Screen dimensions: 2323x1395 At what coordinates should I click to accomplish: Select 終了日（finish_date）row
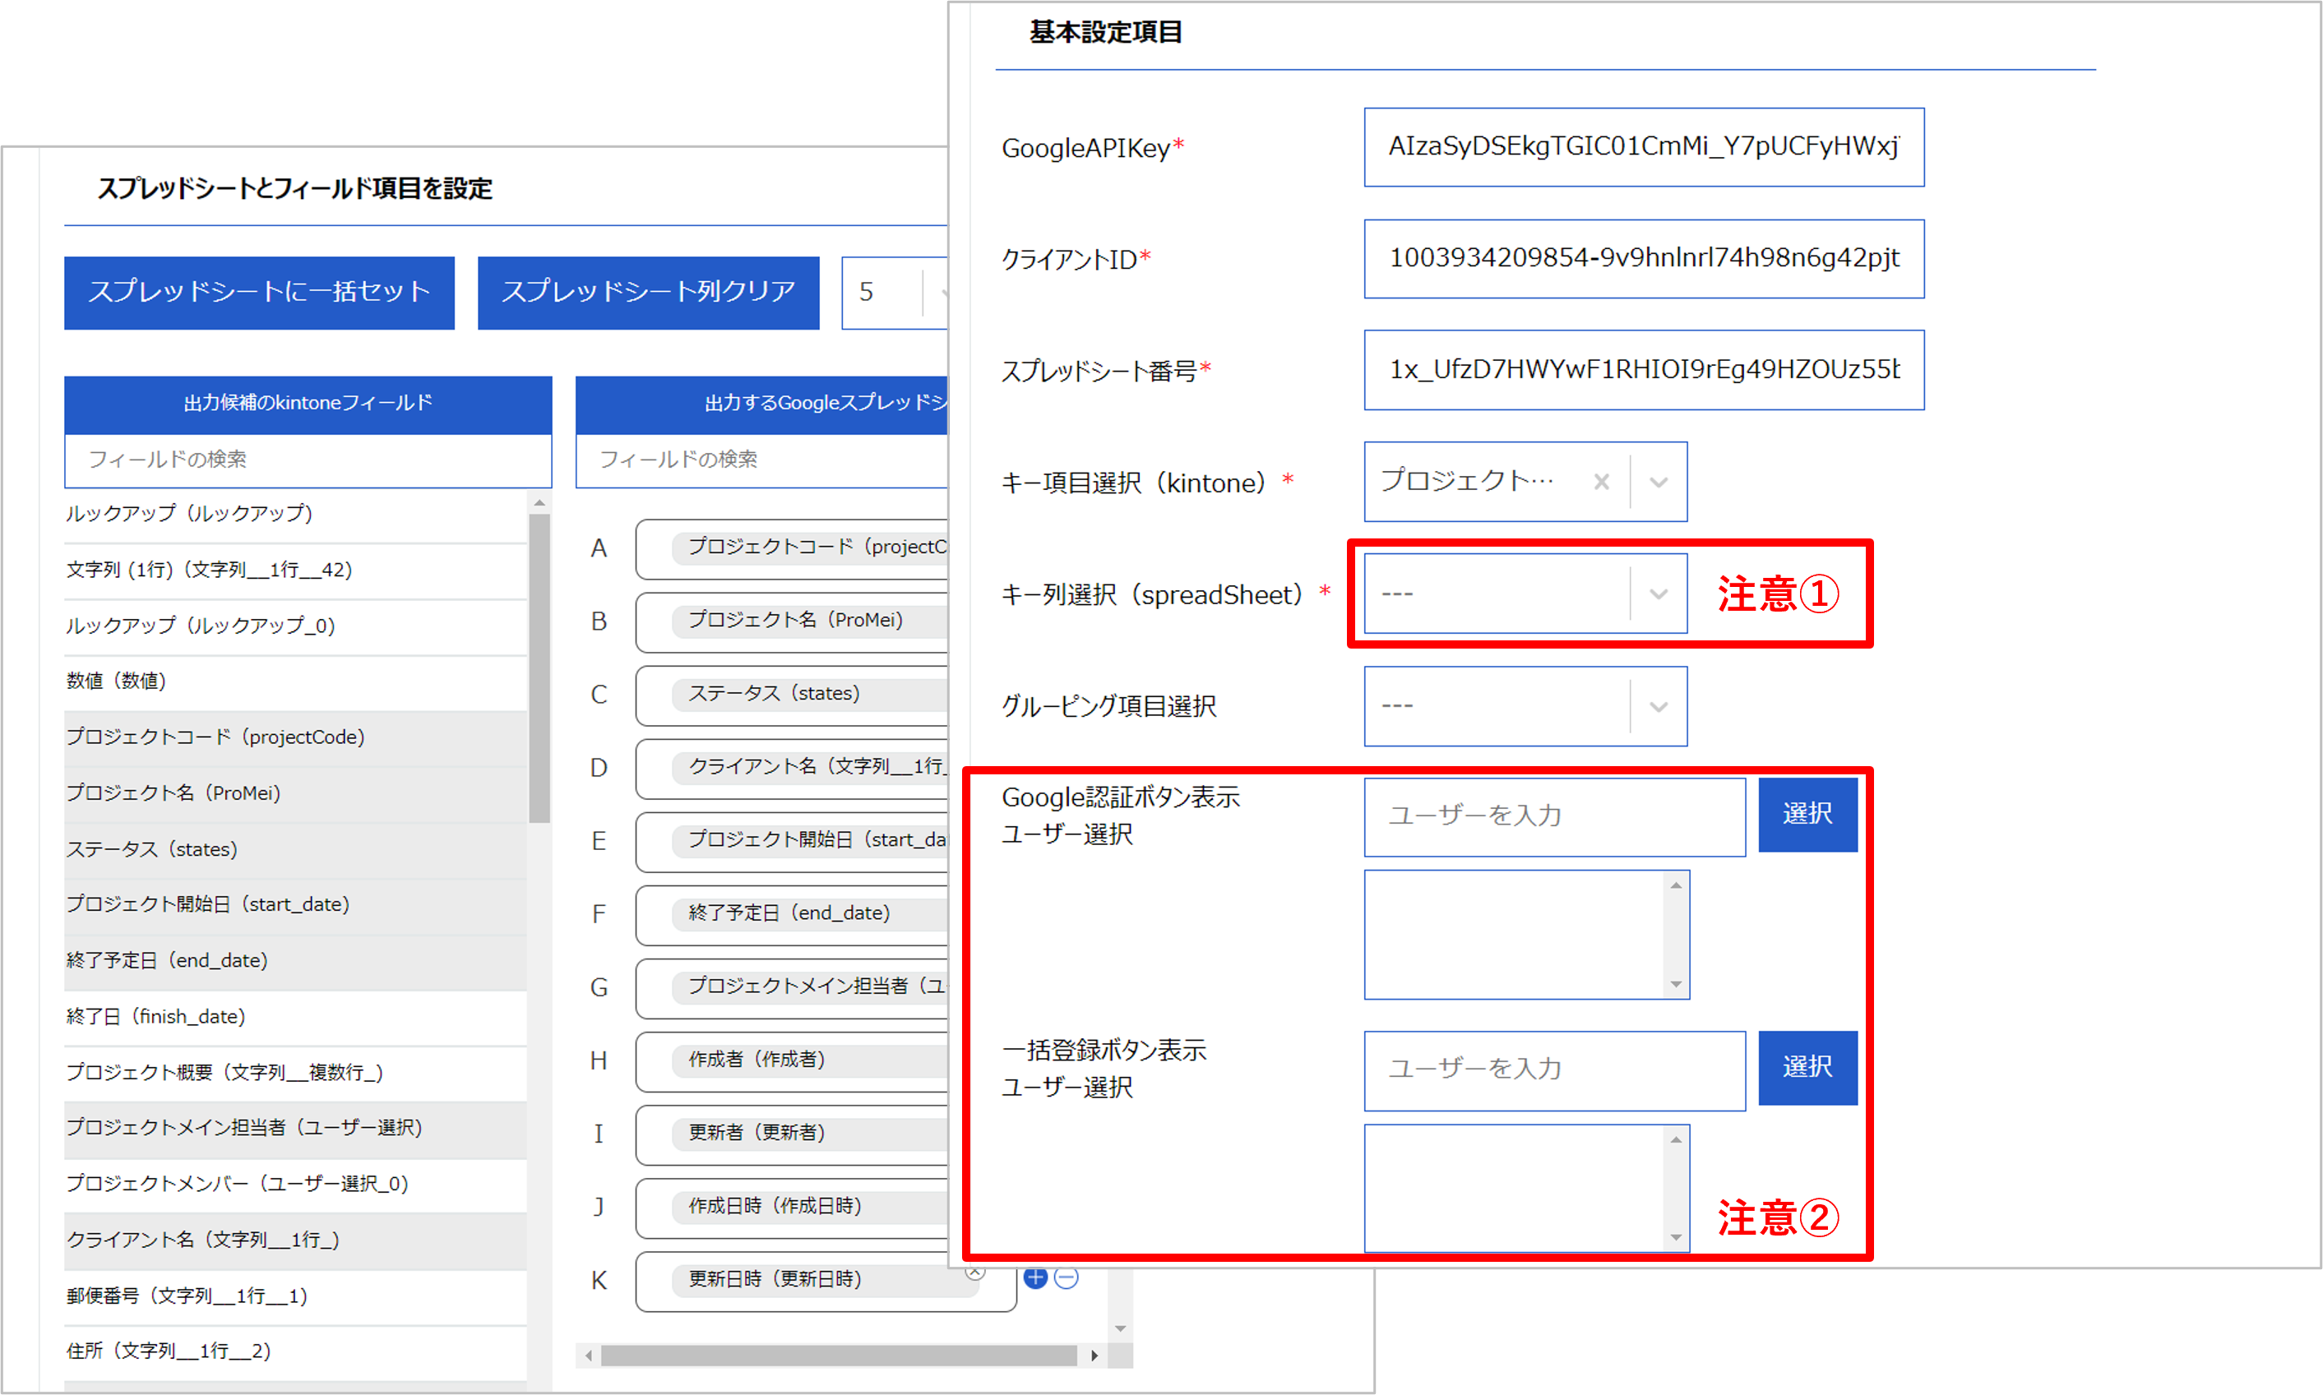tap(295, 1016)
